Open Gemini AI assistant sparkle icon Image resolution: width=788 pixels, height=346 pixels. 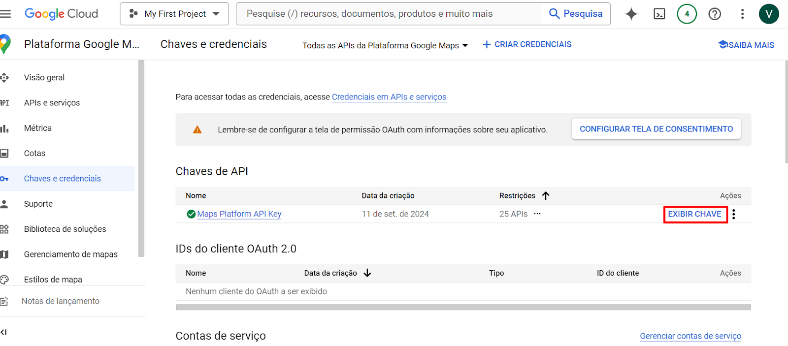pyautogui.click(x=631, y=14)
